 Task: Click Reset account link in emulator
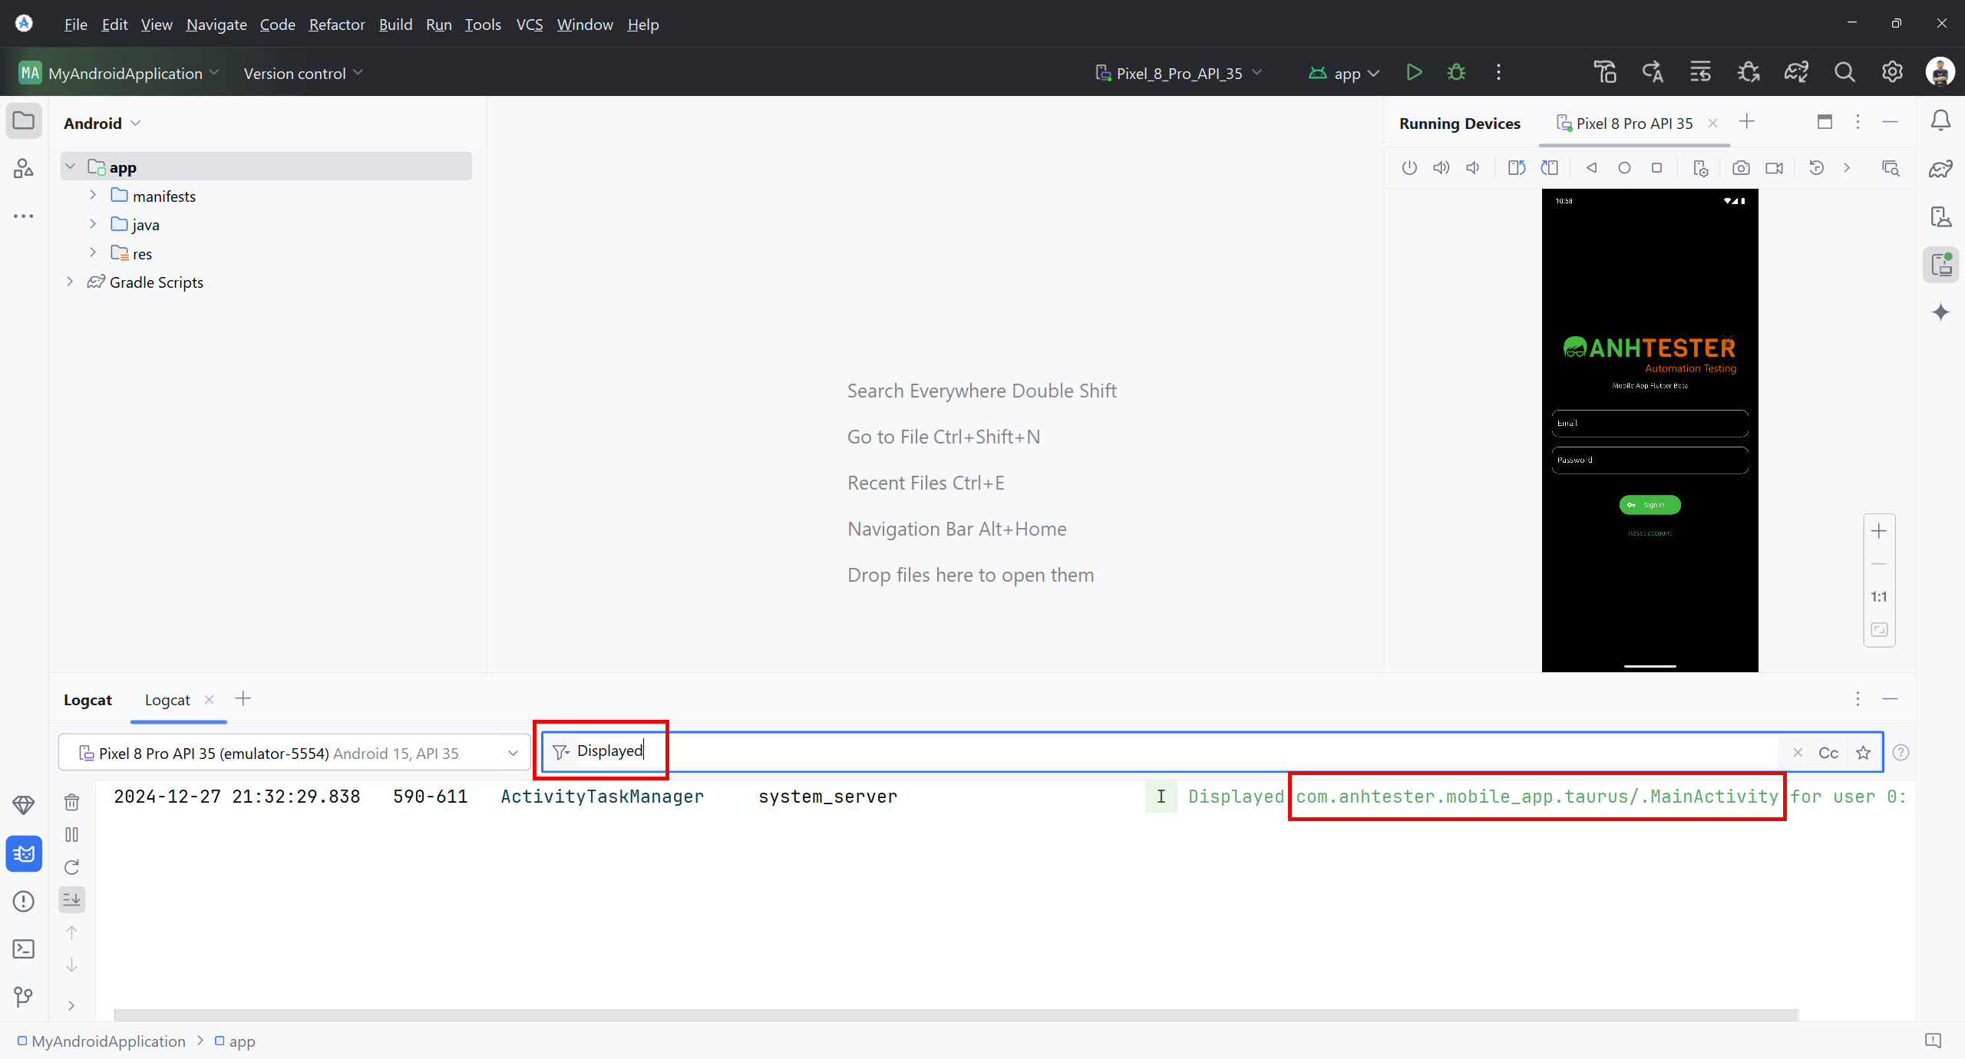tap(1650, 533)
